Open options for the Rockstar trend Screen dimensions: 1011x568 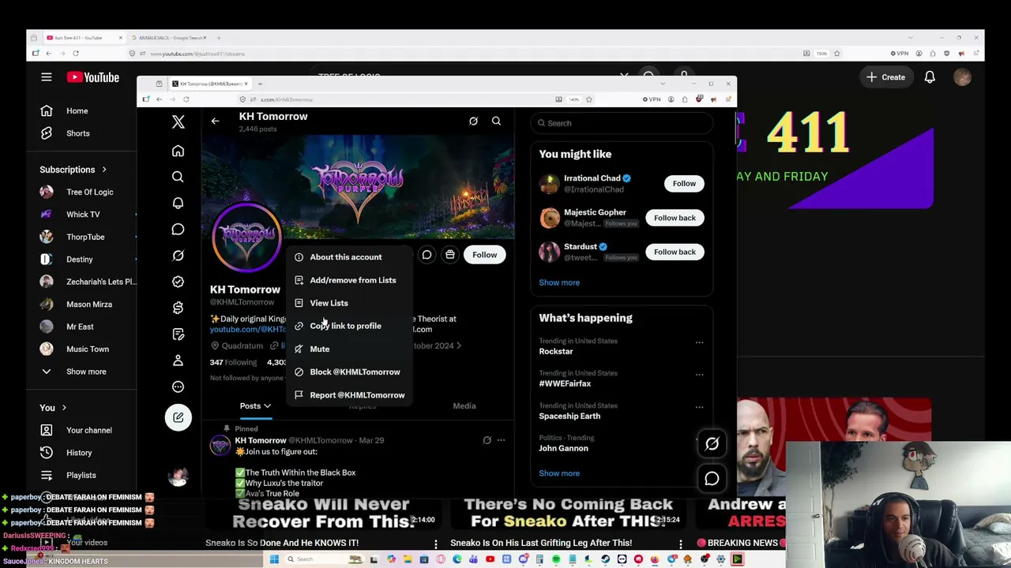(x=699, y=342)
